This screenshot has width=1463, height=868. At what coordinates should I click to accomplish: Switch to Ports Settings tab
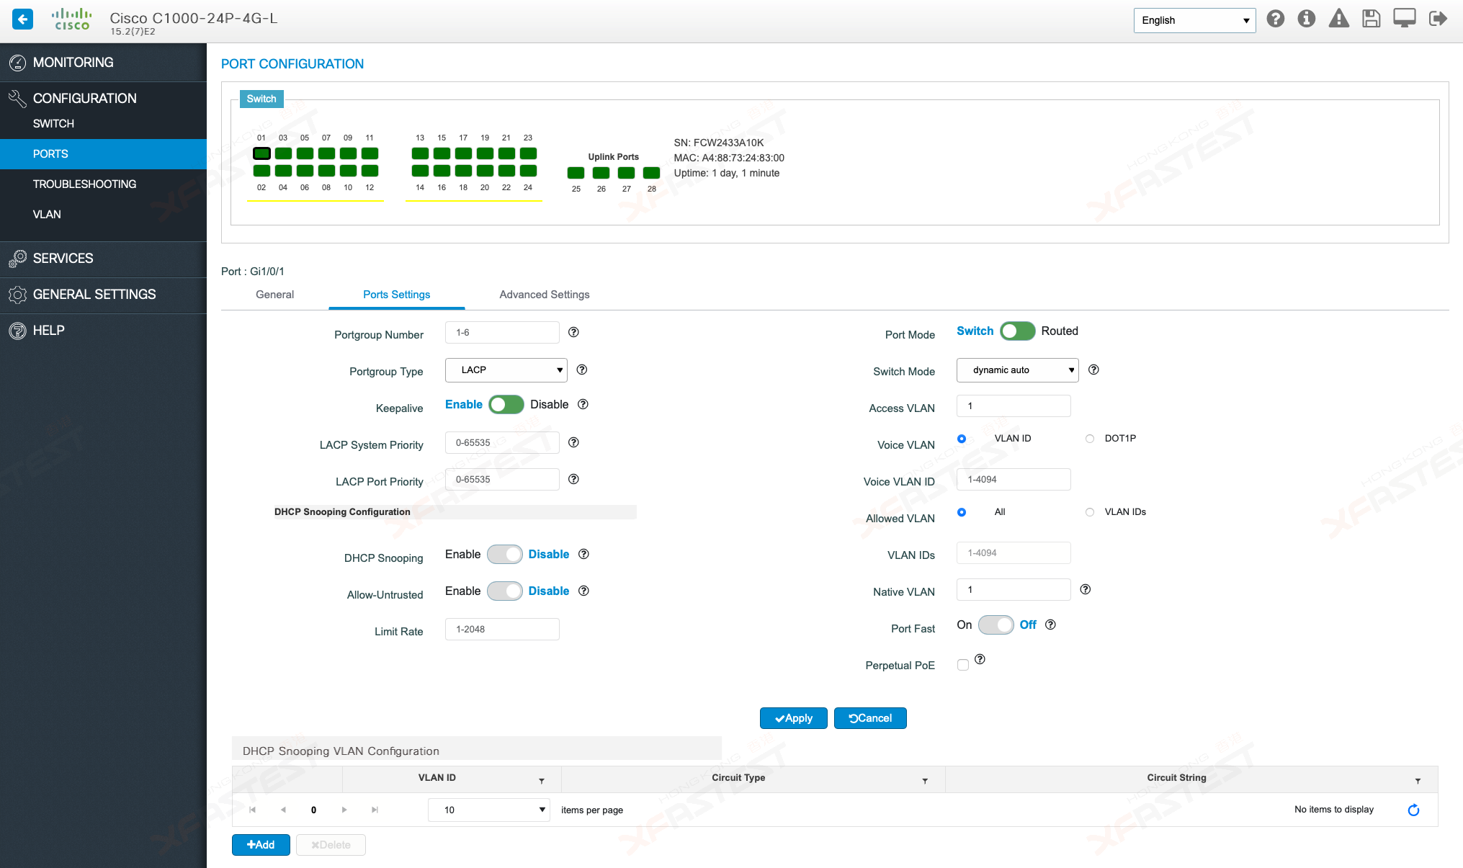(x=396, y=295)
